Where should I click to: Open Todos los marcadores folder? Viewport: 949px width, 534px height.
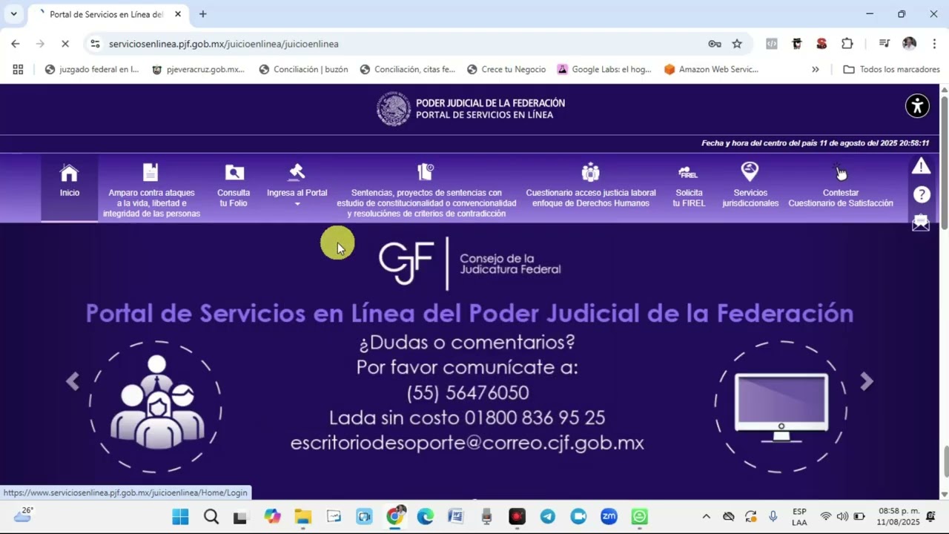[892, 69]
